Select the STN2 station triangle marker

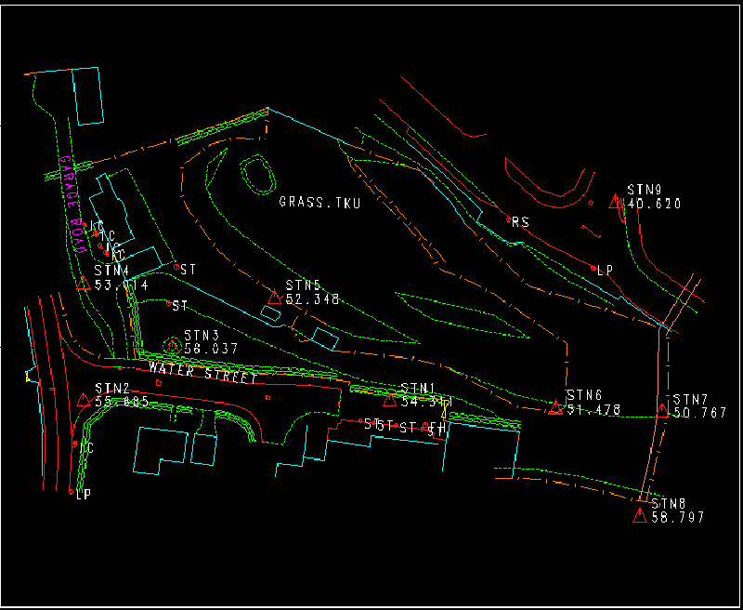[84, 400]
